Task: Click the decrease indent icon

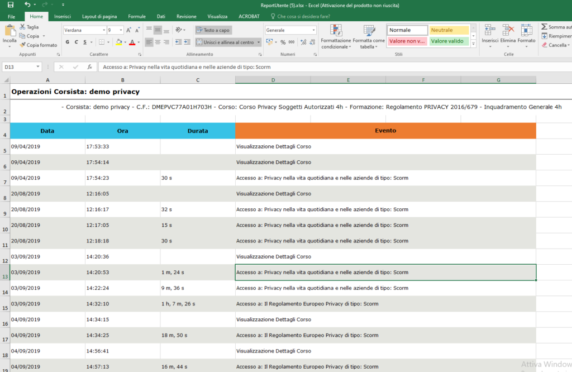Action: click(178, 42)
